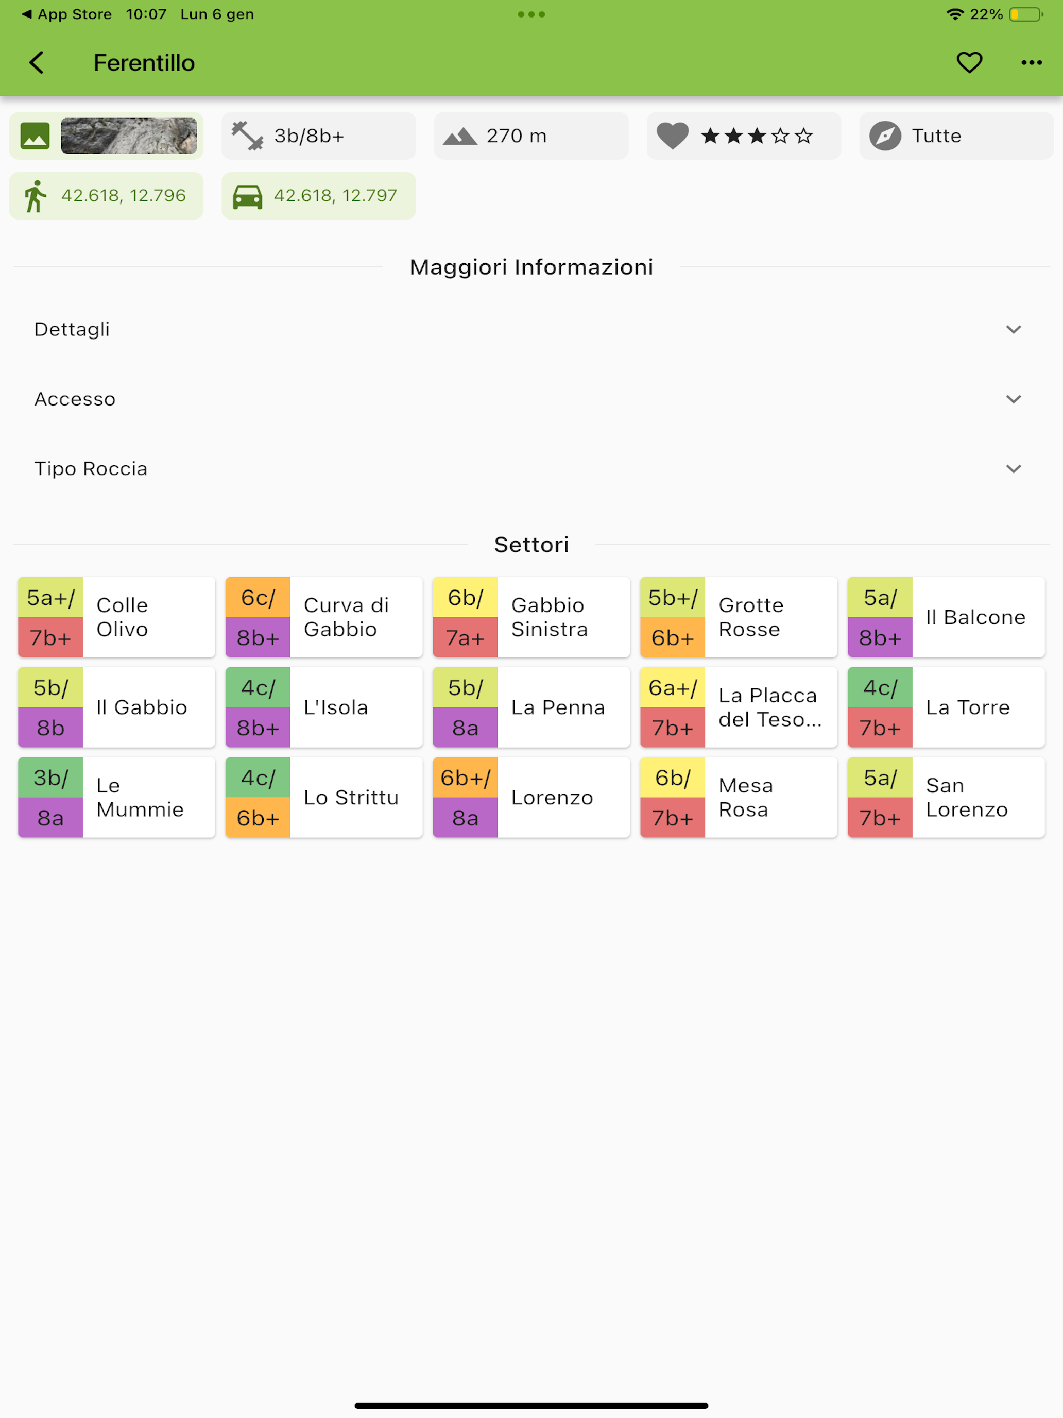Viewport: 1063px width, 1418px height.
Task: Expand the Tipo Roccia section
Action: tap(531, 468)
